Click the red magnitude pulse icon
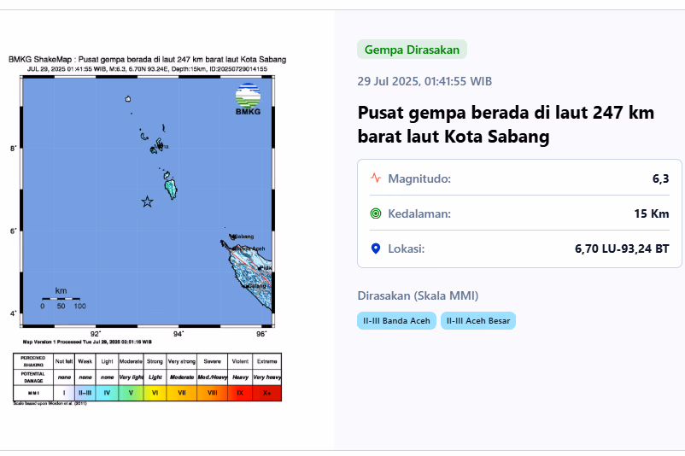This screenshot has height=456, width=685. [x=376, y=178]
